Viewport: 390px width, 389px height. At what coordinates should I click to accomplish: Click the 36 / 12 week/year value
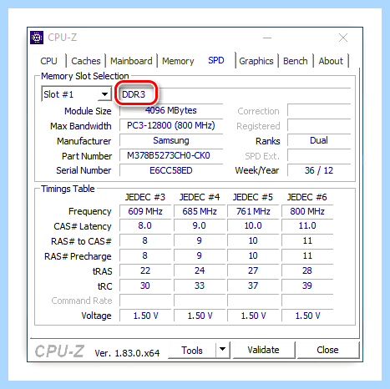(319, 170)
